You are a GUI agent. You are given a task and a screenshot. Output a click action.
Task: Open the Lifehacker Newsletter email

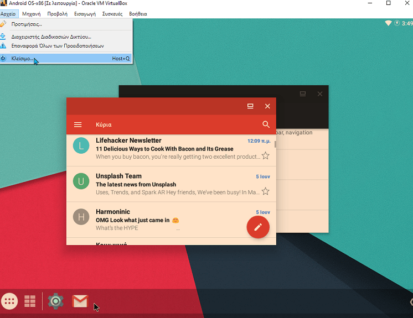pos(171,150)
